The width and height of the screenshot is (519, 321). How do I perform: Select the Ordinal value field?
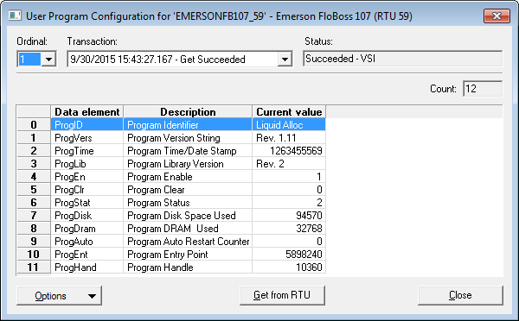coord(29,60)
